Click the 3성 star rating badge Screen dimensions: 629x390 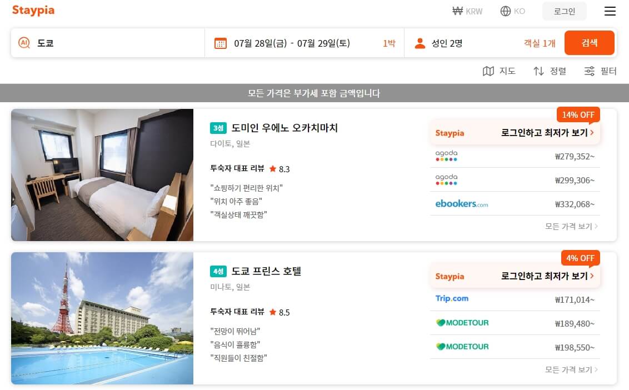tap(218, 128)
